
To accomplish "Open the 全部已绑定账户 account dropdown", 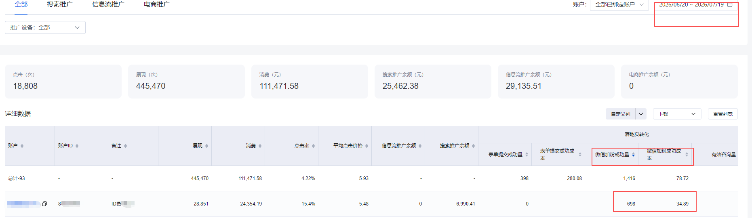I will 619,5.
